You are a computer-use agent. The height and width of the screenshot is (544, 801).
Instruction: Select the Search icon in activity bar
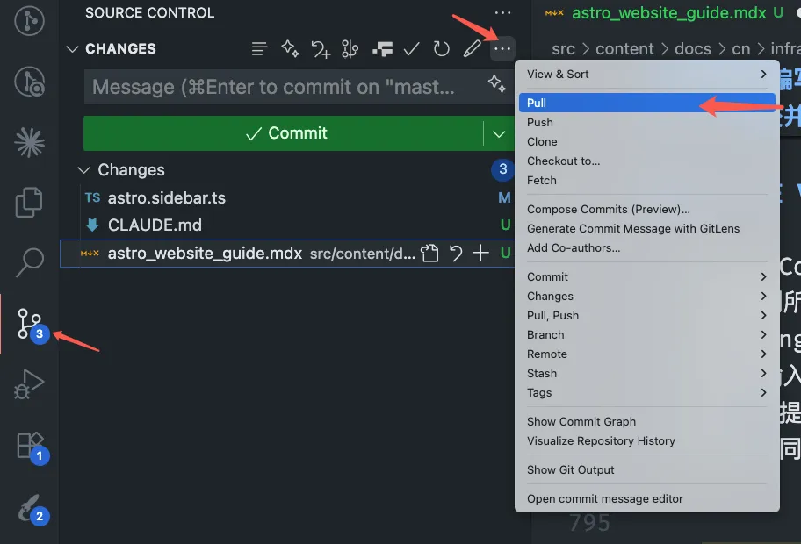[x=28, y=261]
